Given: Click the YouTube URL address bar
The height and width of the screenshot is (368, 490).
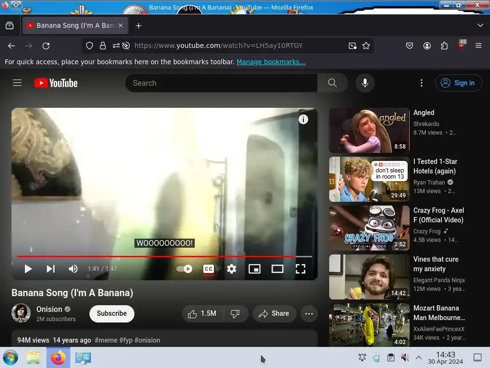Looking at the screenshot, I should (219, 46).
